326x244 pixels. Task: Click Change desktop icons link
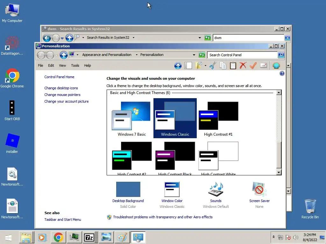pos(61,88)
